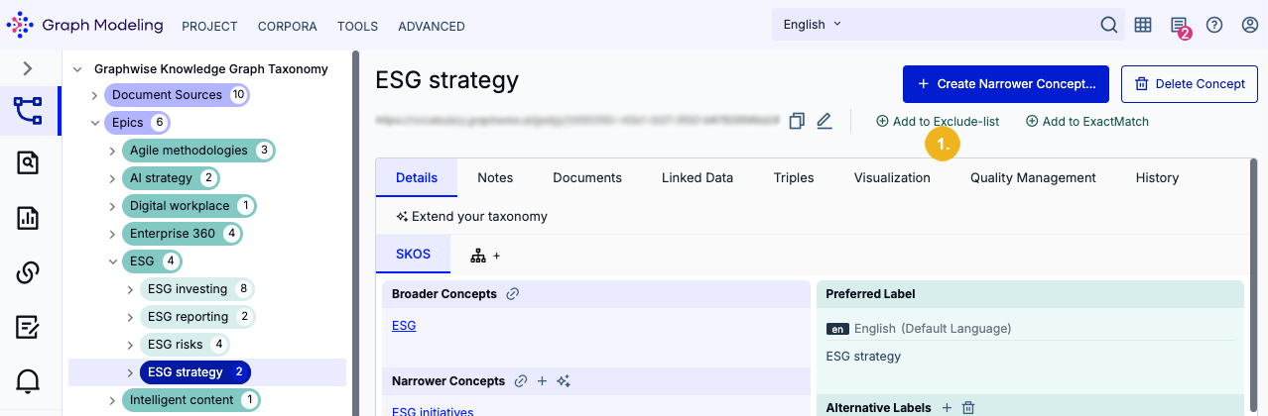Switch to the Quality Management tab
This screenshot has height=416, width=1268.
tap(1033, 177)
